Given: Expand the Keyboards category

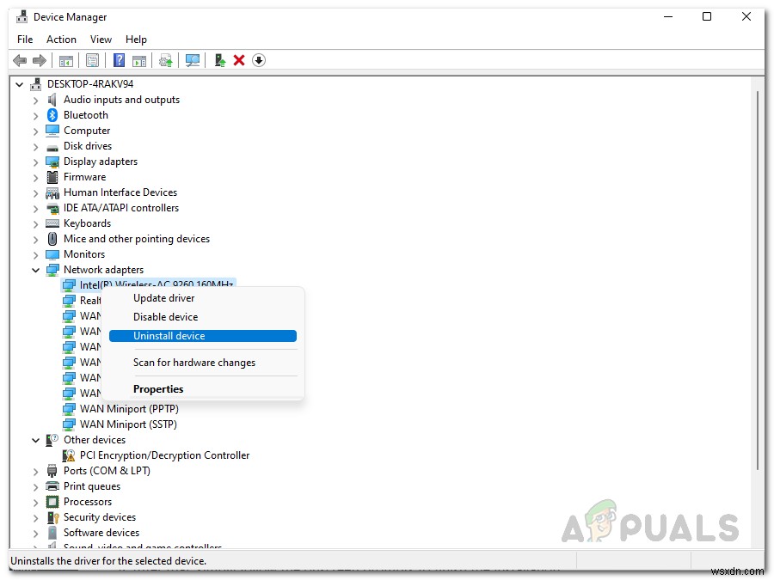Looking at the screenshot, I should [x=35, y=224].
